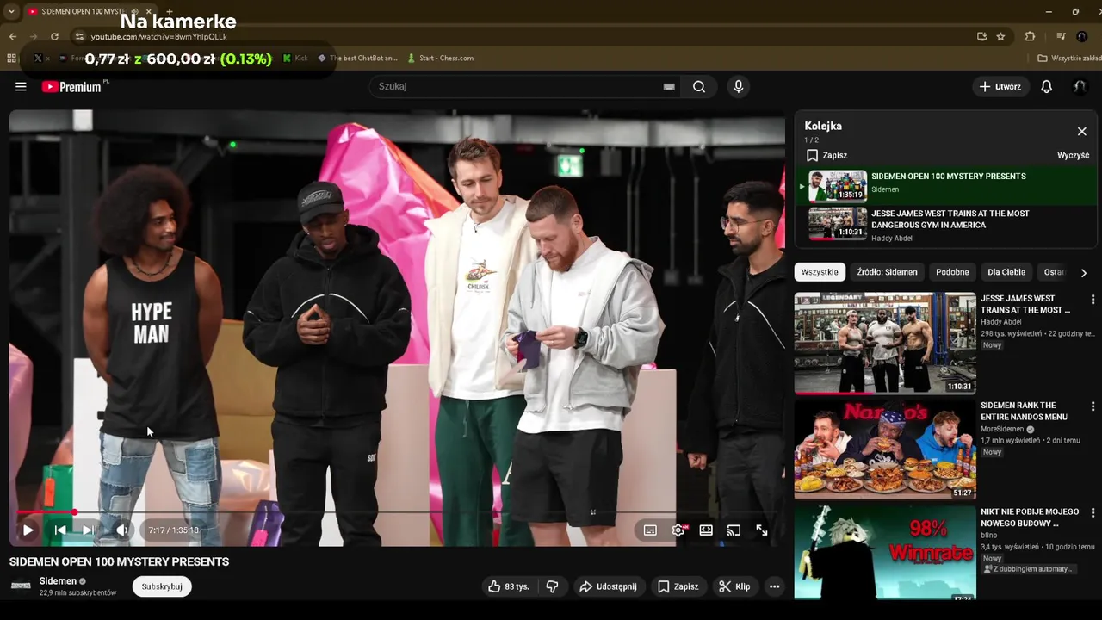Select the Dla Ciebie chip
1102x620 pixels.
tap(1006, 272)
